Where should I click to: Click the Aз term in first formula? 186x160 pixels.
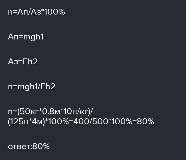tap(36, 12)
